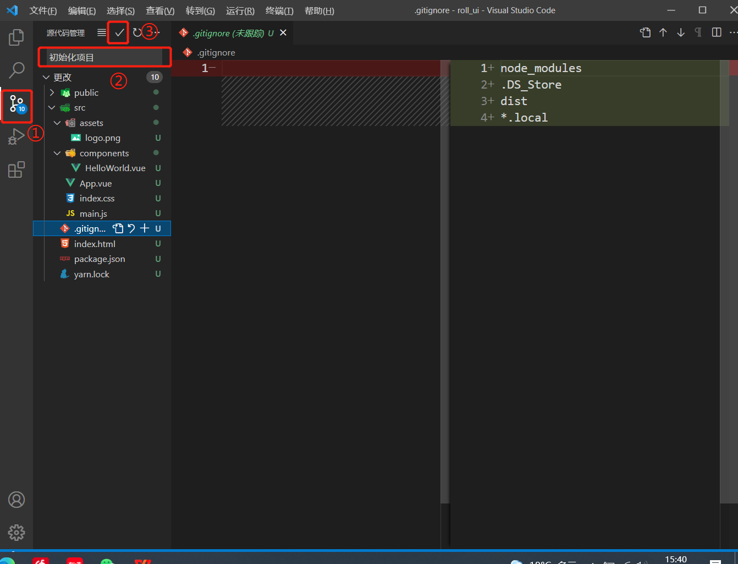This screenshot has height=564, width=738.
Task: Open the 编辑(E) menu
Action: (82, 11)
